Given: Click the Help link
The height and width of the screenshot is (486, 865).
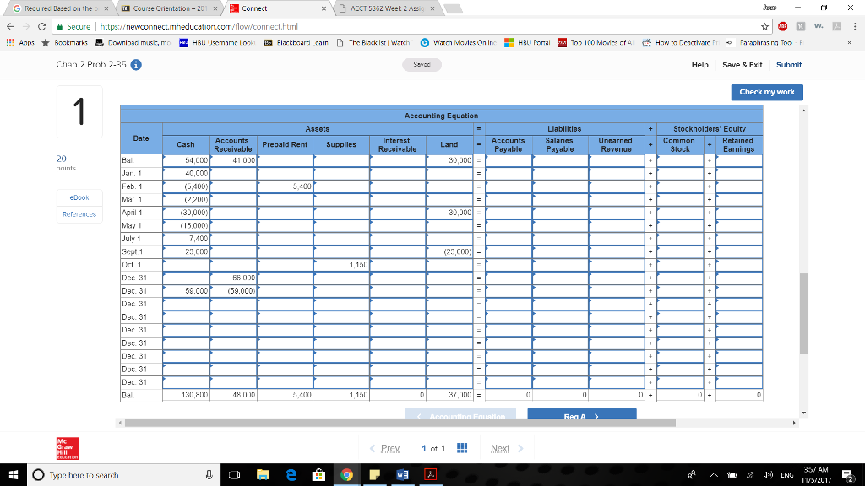Looking at the screenshot, I should pos(699,65).
